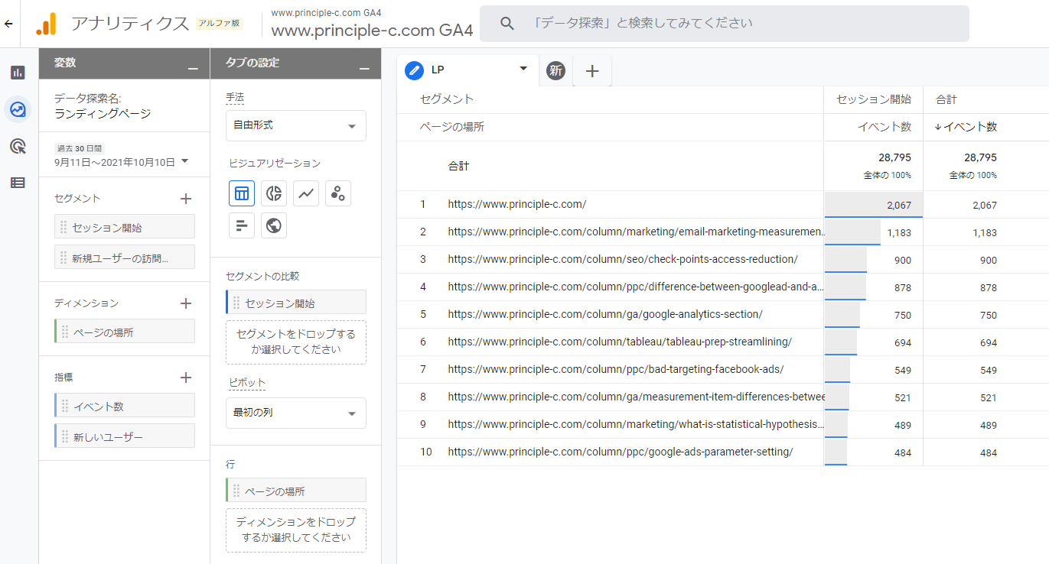The width and height of the screenshot is (1049, 564).
Task: Add a new segment with the plus icon
Action: 185,198
